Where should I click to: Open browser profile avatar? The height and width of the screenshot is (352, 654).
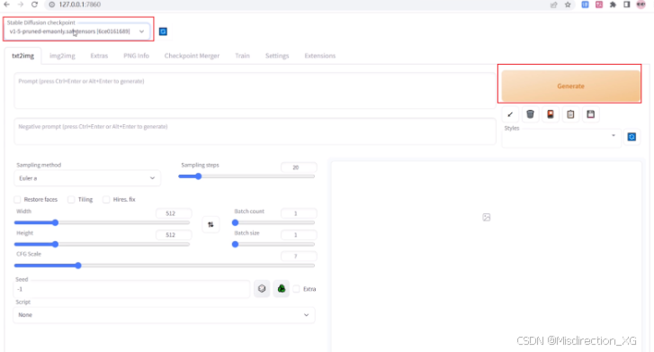pyautogui.click(x=641, y=5)
